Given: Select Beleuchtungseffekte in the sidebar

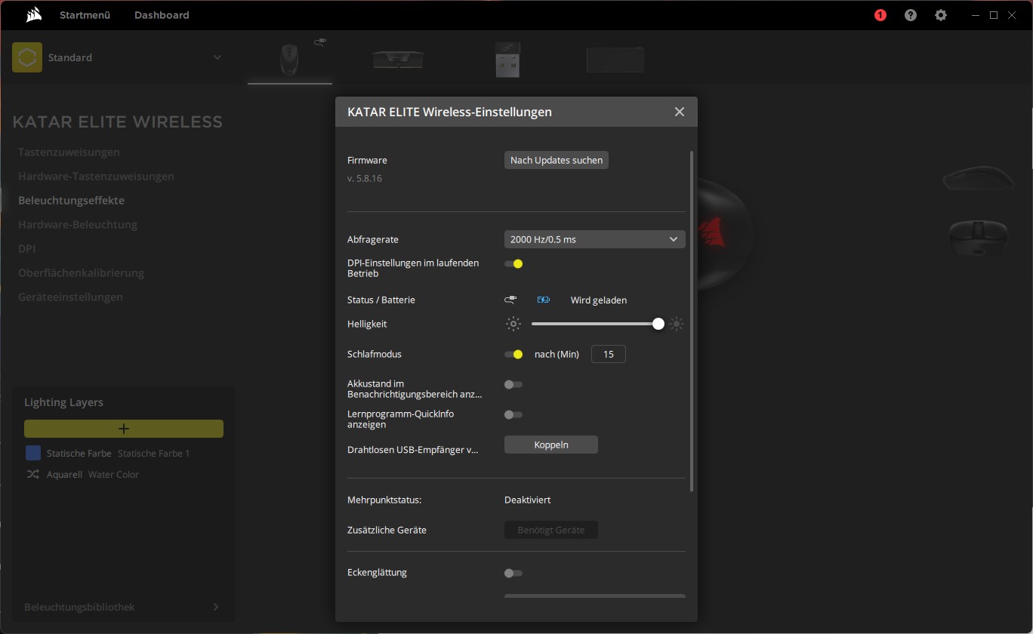Looking at the screenshot, I should point(71,200).
